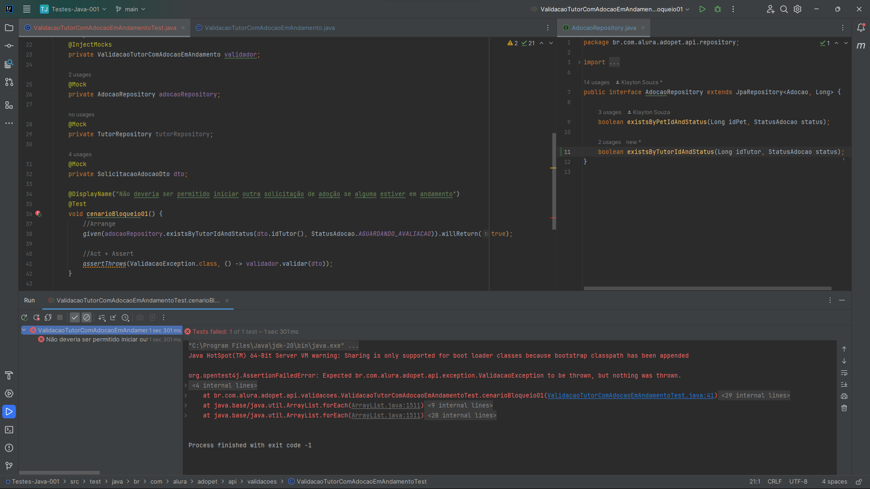
Task: Open the Project tool window folder icon
Action: pyautogui.click(x=9, y=28)
